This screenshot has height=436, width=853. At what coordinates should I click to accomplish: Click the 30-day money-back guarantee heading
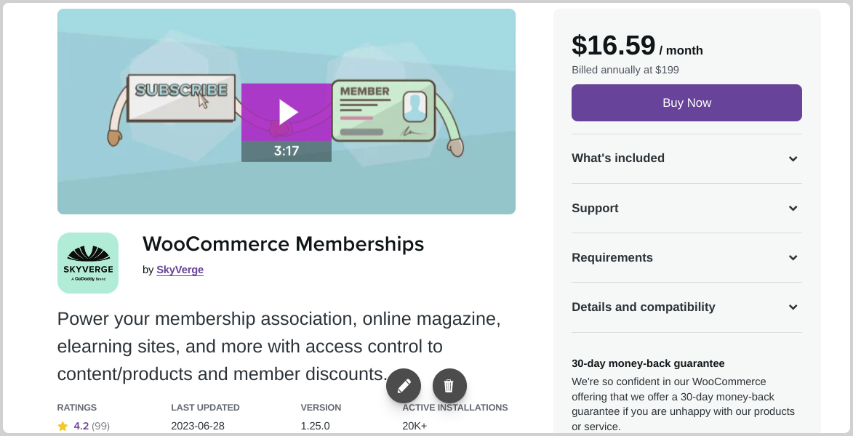[648, 363]
